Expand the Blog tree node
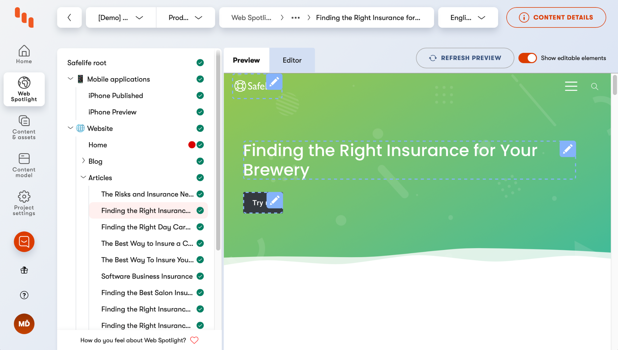618x350 pixels. [83, 161]
